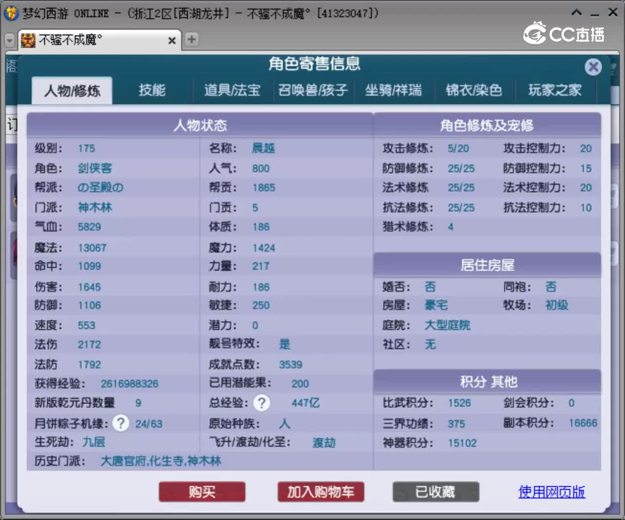Click the 购买 button
The height and width of the screenshot is (520, 625).
pyautogui.click(x=202, y=492)
